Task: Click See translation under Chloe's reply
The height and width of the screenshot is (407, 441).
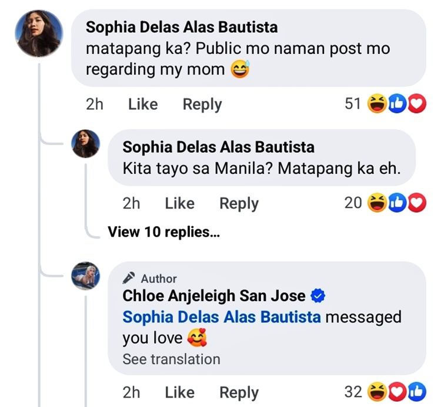Action: coord(171,359)
